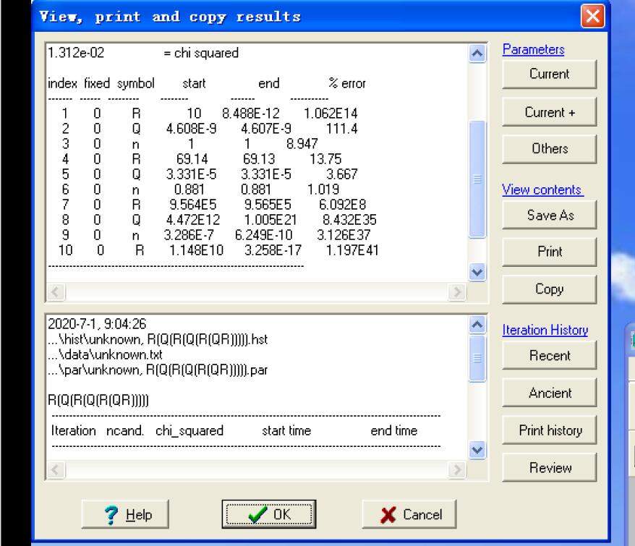Show Recent iteration history
635x546 pixels.
[x=549, y=355]
